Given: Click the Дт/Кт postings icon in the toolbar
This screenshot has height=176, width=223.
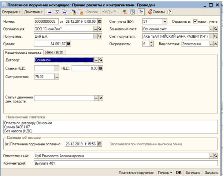Looking at the screenshot, I should point(124,12).
